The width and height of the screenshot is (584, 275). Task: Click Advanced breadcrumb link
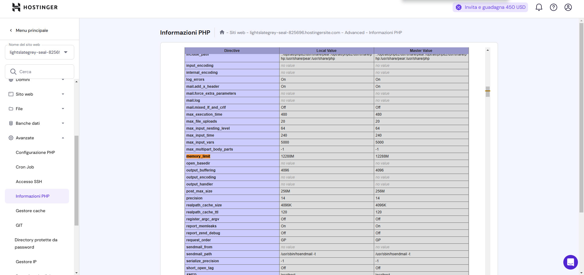pyautogui.click(x=354, y=32)
